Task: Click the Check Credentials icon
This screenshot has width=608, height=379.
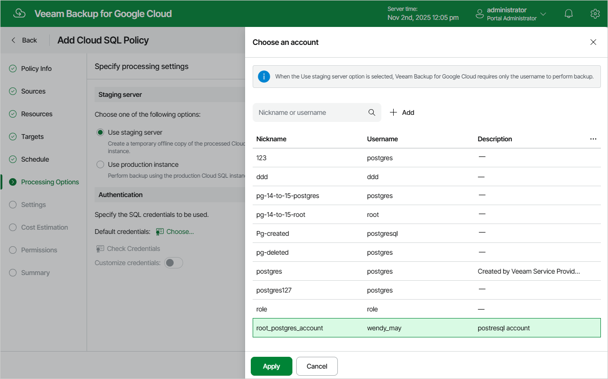Action: [100, 249]
